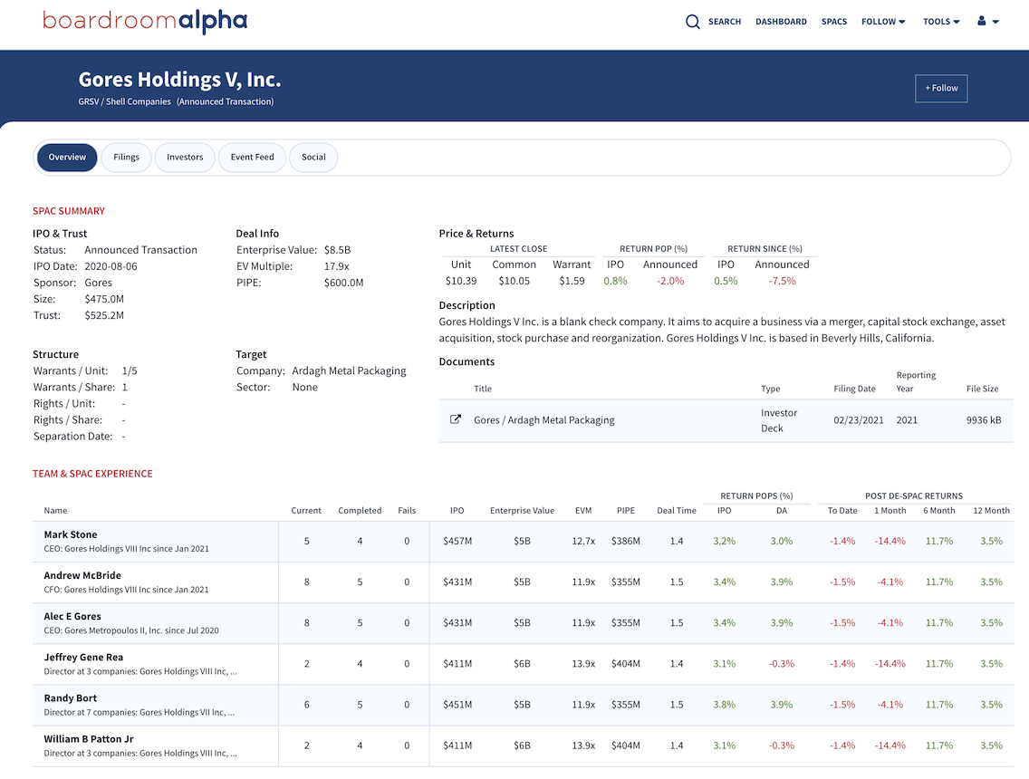Click the Enterprise Value column header
Screen dimensions: 1029x779
point(523,511)
